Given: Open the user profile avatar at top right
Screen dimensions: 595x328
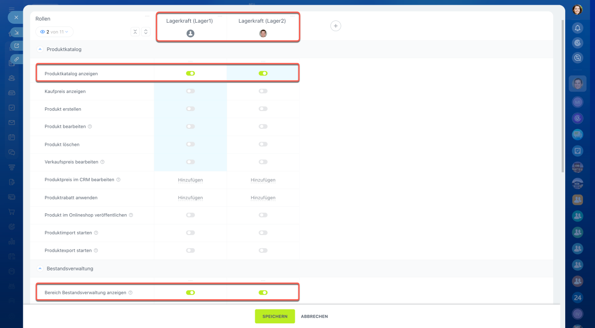Looking at the screenshot, I should 577,9.
